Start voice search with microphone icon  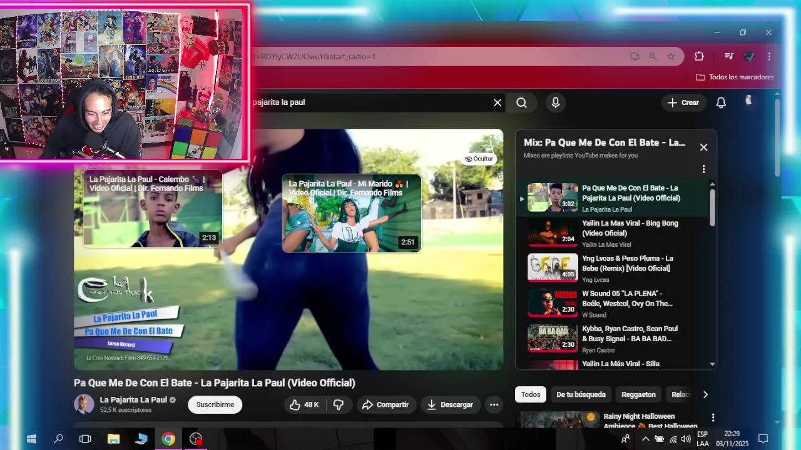tap(556, 102)
